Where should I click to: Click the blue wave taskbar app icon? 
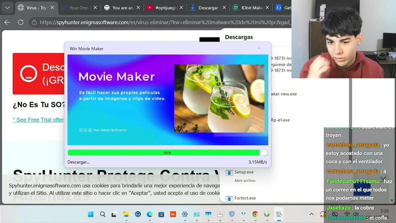click(208, 214)
